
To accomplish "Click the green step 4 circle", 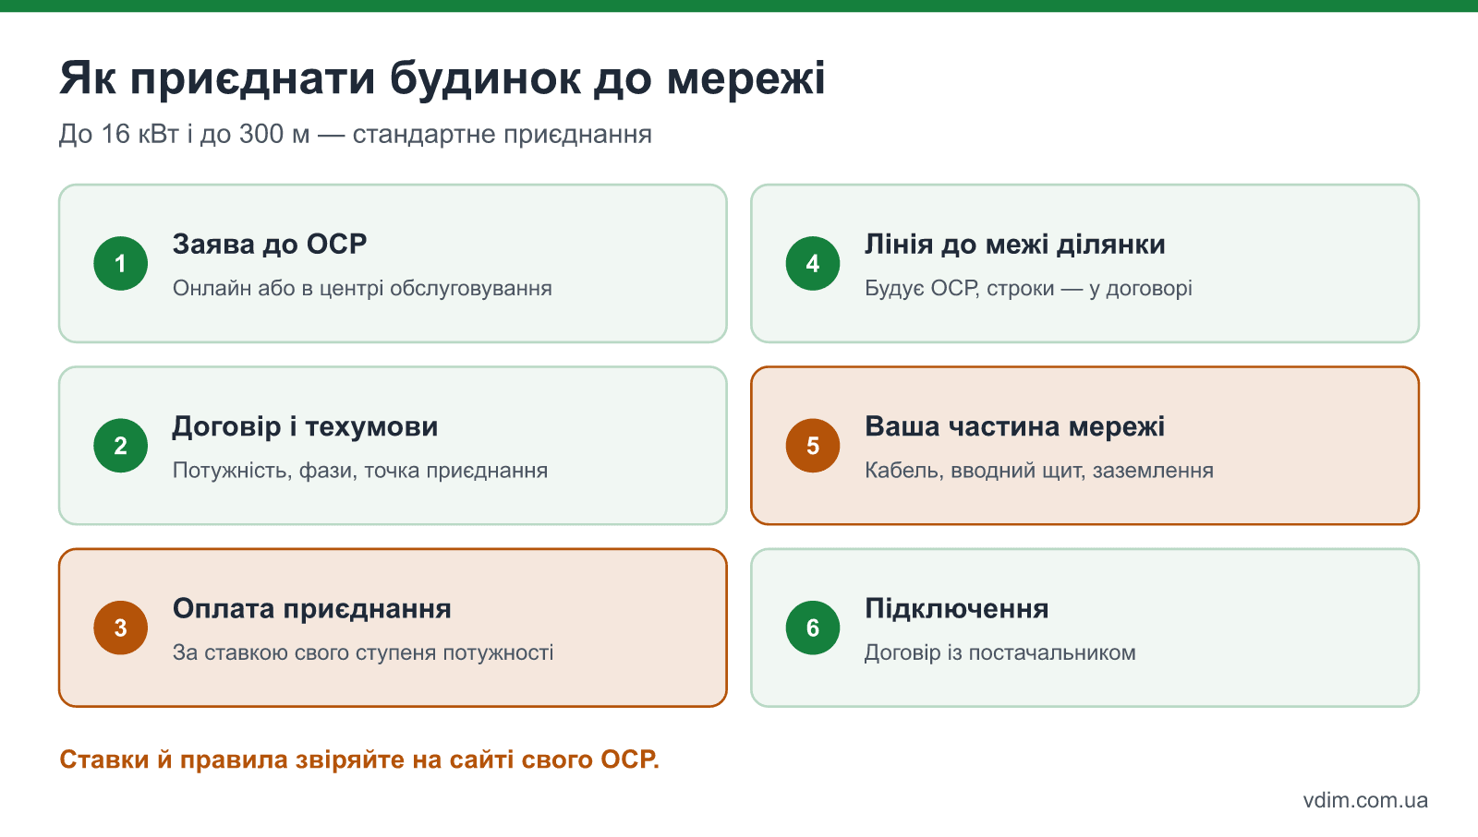I will pos(813,264).
